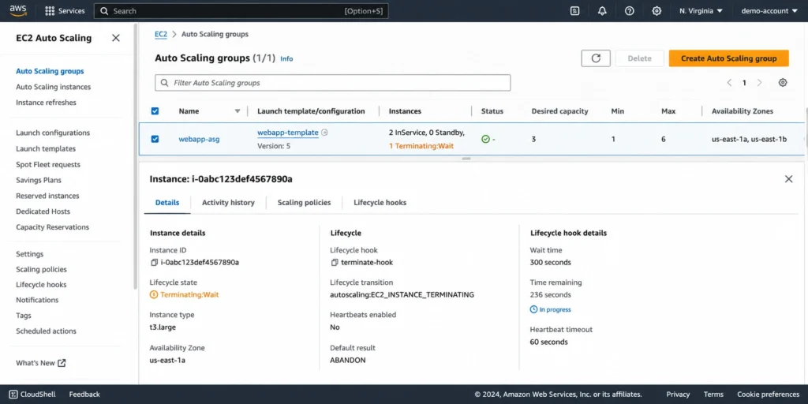Copy the Instance ID value
Image resolution: width=808 pixels, height=404 pixels.
154,262
